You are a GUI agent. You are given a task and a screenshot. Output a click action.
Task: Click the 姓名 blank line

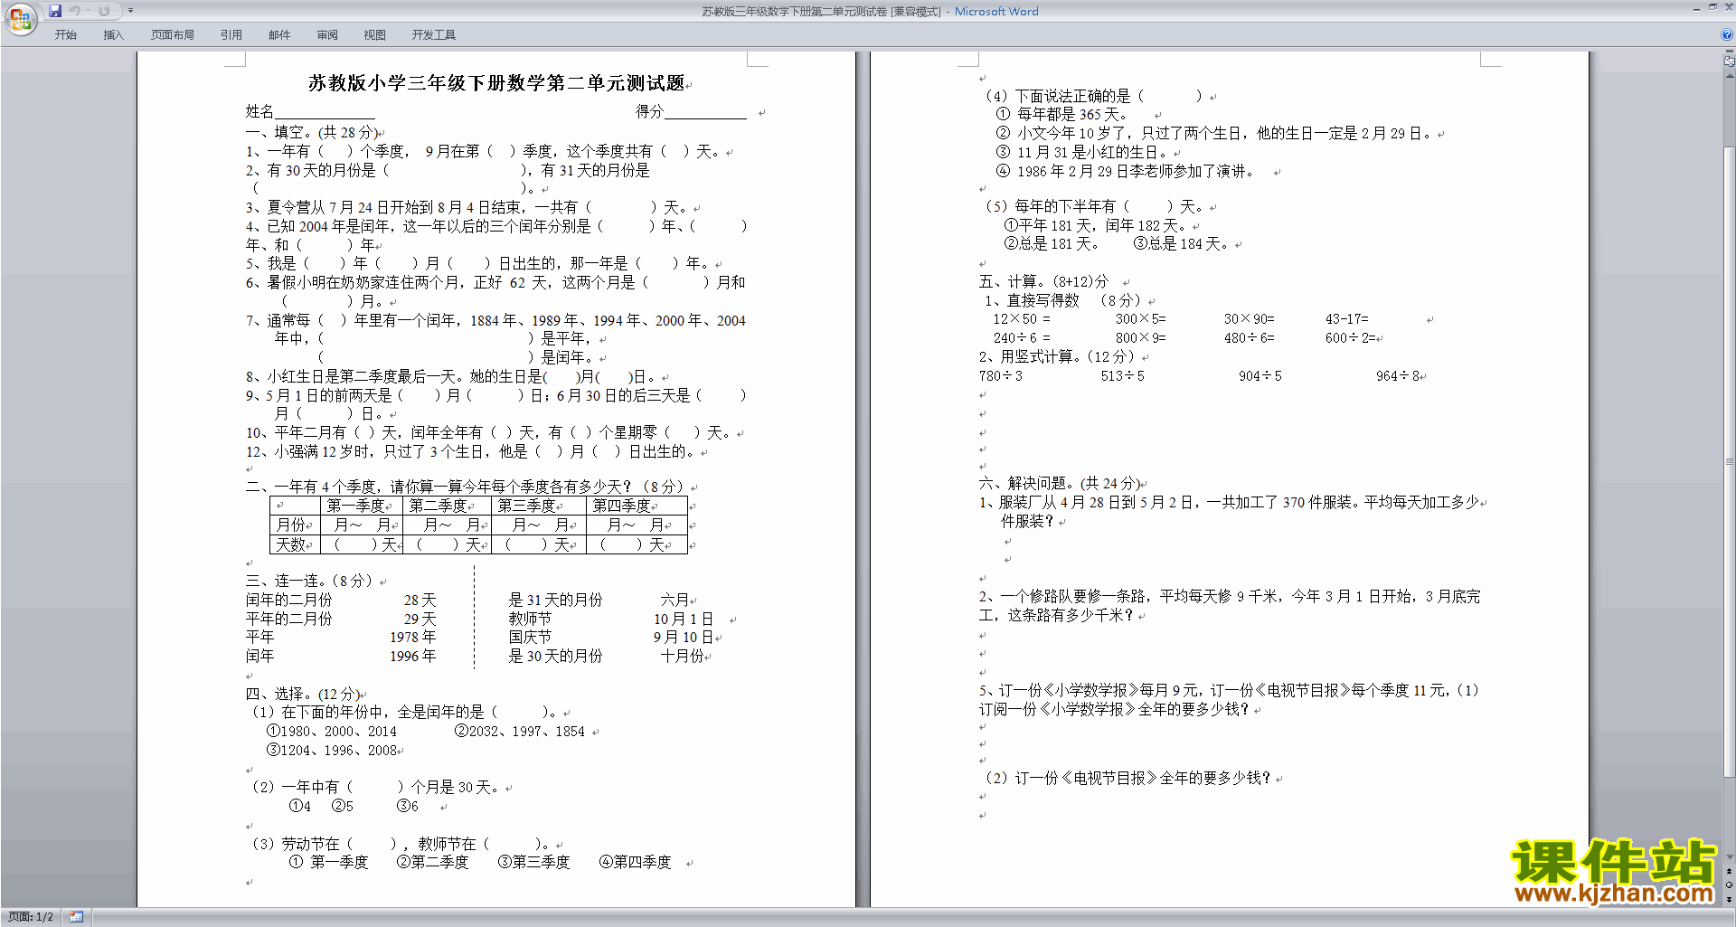pyautogui.click(x=324, y=112)
